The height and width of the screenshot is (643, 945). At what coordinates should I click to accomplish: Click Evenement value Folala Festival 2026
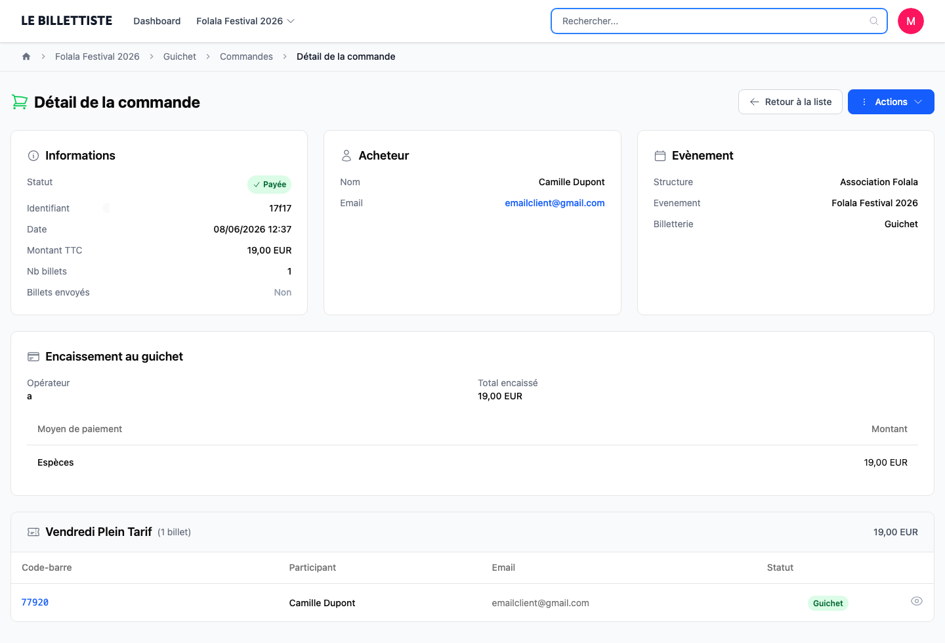(875, 203)
